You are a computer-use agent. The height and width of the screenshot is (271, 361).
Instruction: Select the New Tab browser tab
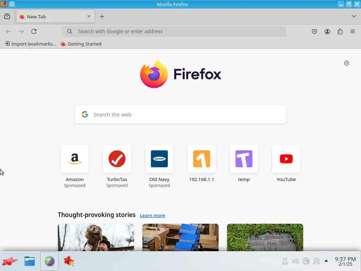coord(55,16)
